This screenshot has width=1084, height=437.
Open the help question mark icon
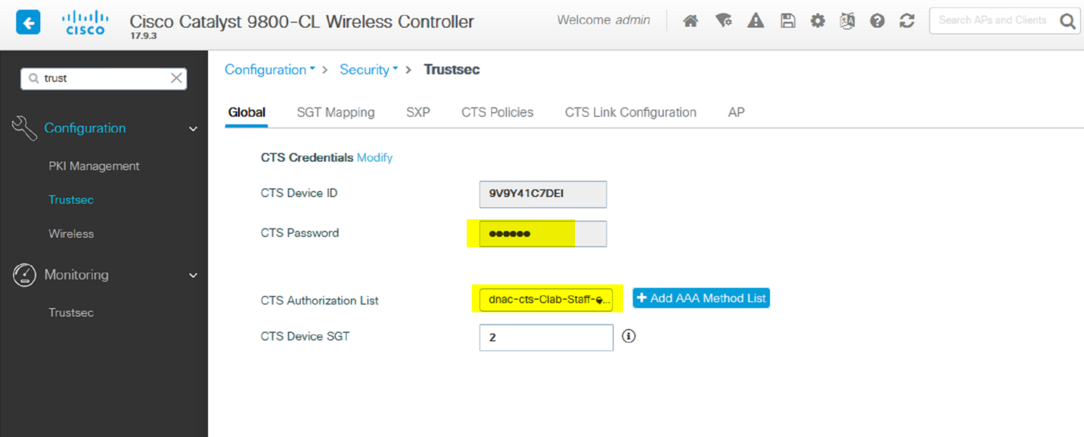(x=877, y=21)
